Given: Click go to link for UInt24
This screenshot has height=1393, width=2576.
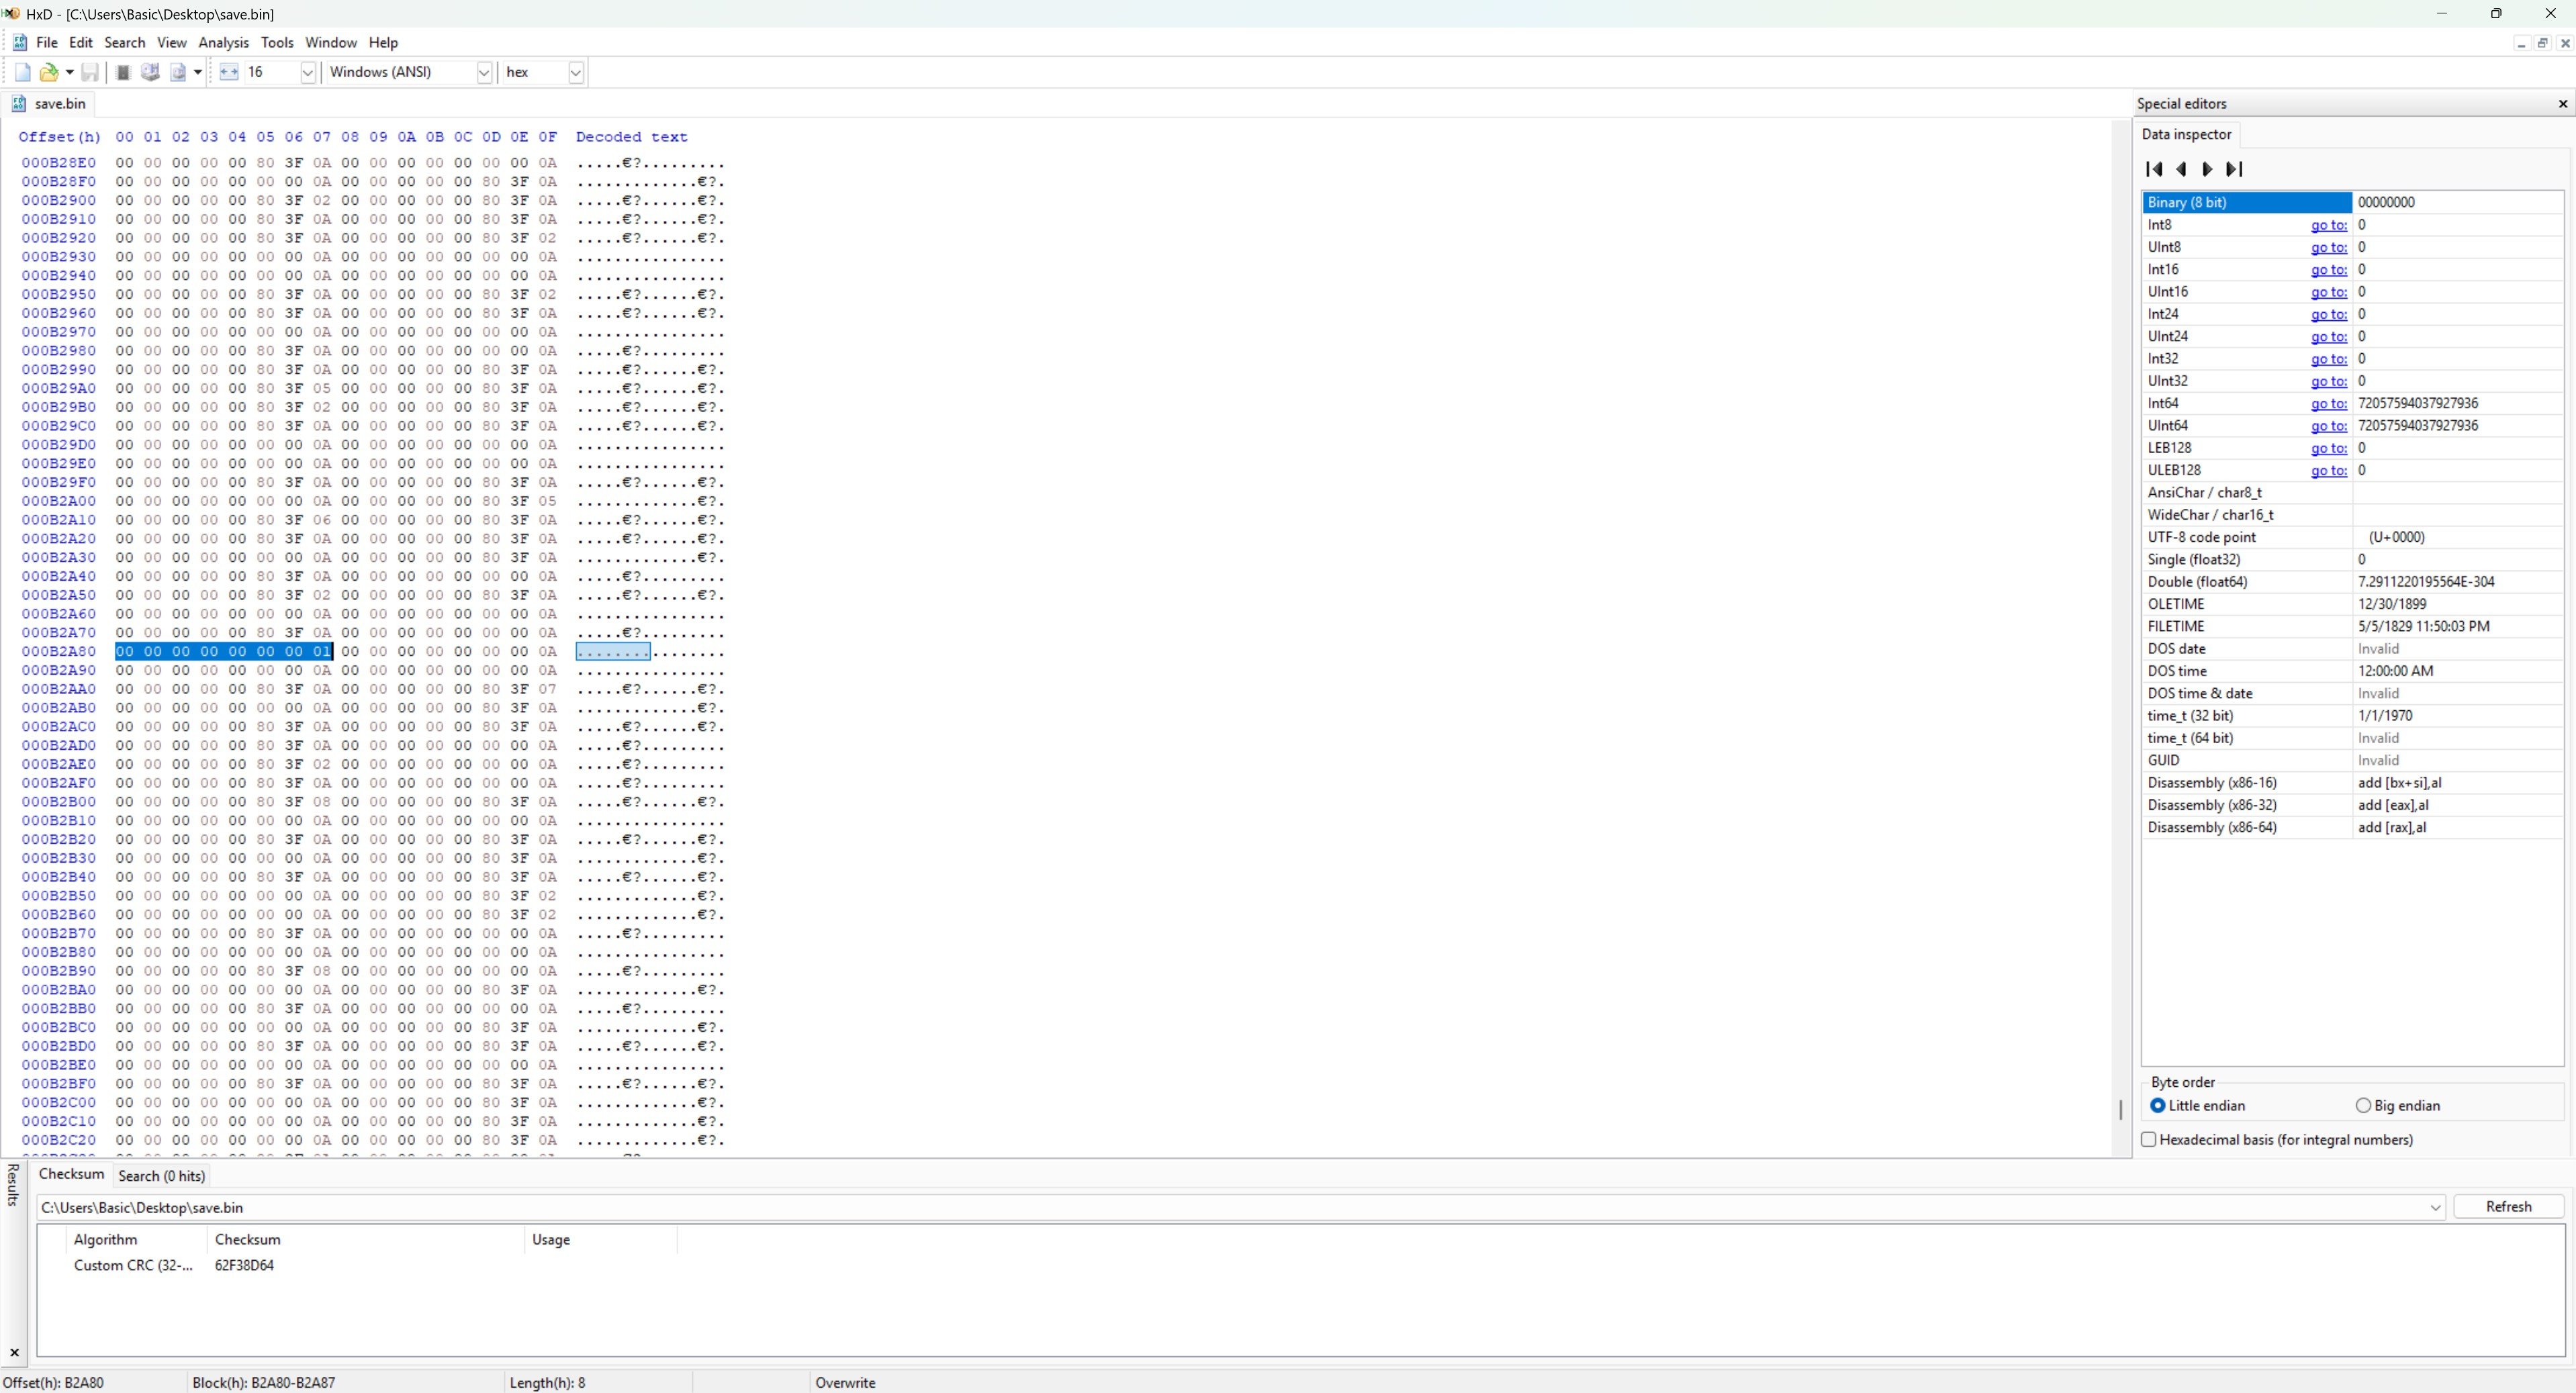Looking at the screenshot, I should [2328, 336].
